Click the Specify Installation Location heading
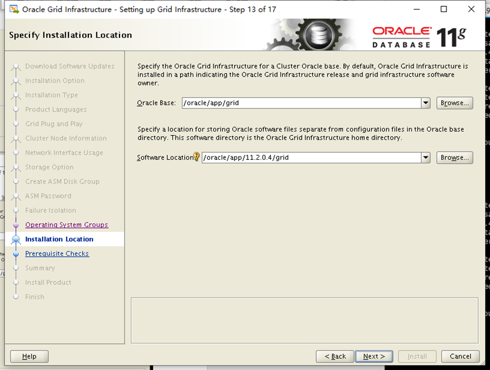490x370 pixels. click(70, 35)
